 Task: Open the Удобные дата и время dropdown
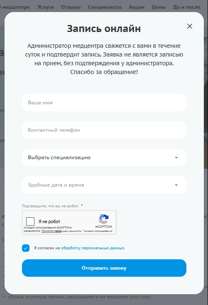click(x=104, y=185)
